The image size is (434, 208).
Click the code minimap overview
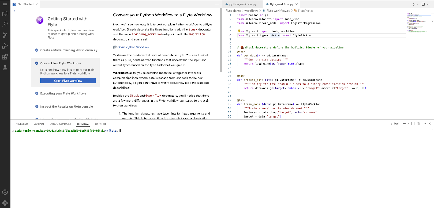point(418,23)
